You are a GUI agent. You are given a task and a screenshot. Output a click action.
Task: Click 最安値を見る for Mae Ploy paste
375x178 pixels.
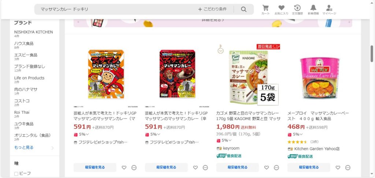(309, 167)
